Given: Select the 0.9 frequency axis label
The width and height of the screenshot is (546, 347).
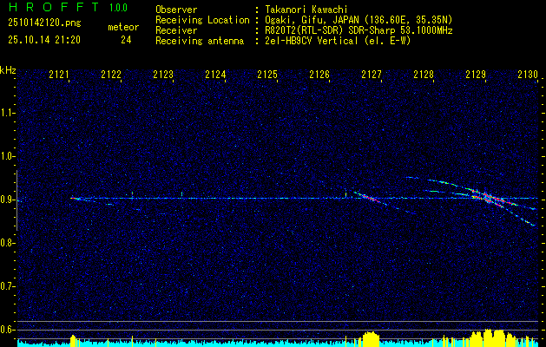Looking at the screenshot, I should click(x=8, y=200).
